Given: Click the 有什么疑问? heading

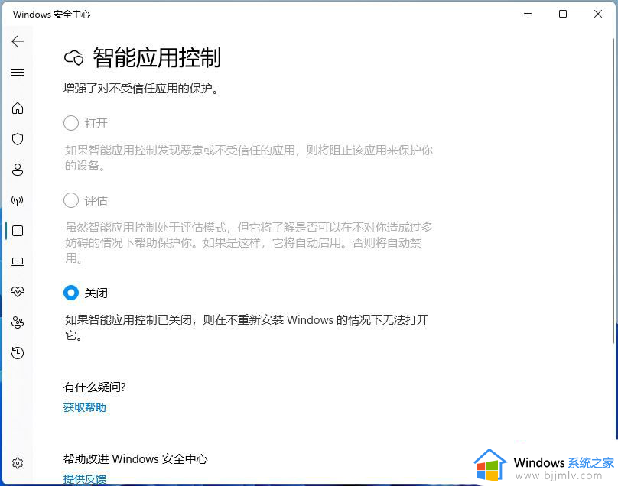Looking at the screenshot, I should 94,387.
